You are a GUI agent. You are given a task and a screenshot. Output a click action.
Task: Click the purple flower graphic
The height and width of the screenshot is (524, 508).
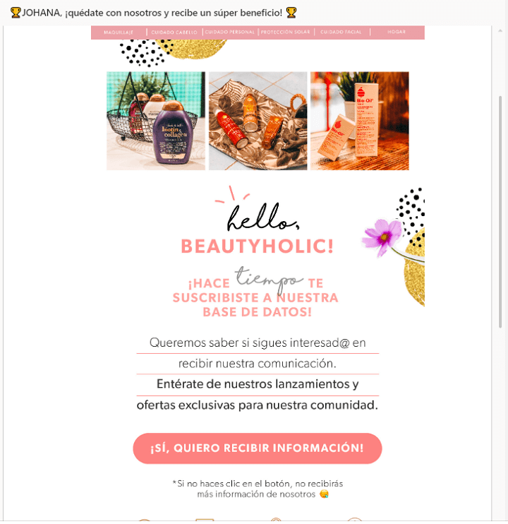(382, 237)
